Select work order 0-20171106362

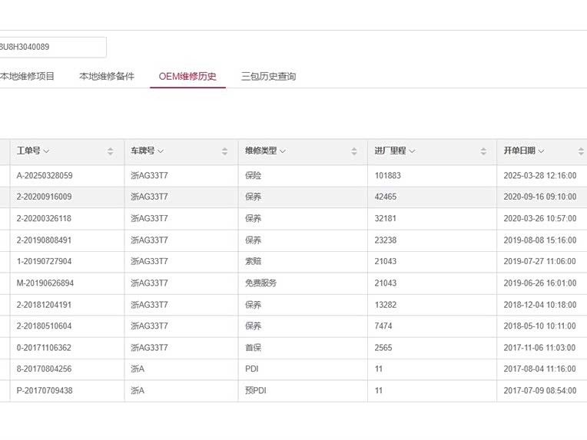click(x=44, y=348)
